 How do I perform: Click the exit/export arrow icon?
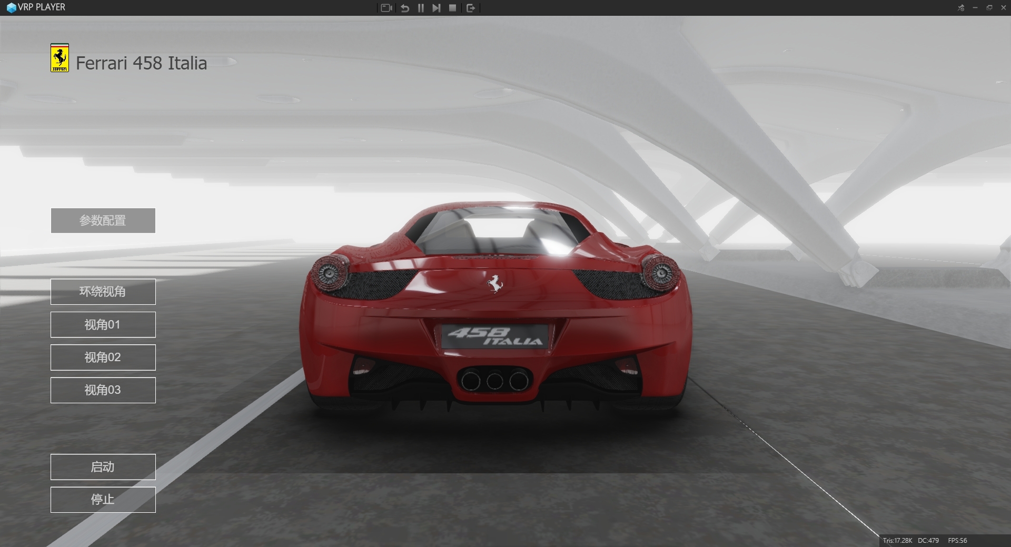[471, 8]
